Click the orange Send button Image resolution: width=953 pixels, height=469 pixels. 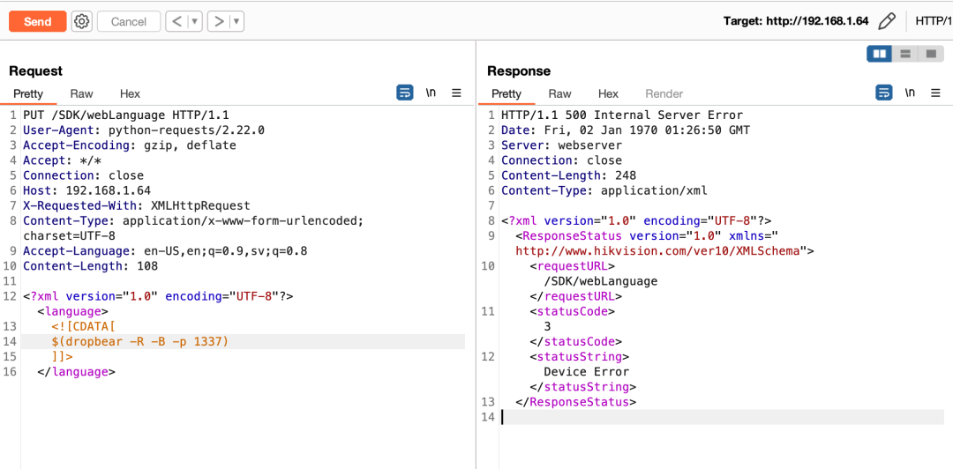pyautogui.click(x=38, y=22)
